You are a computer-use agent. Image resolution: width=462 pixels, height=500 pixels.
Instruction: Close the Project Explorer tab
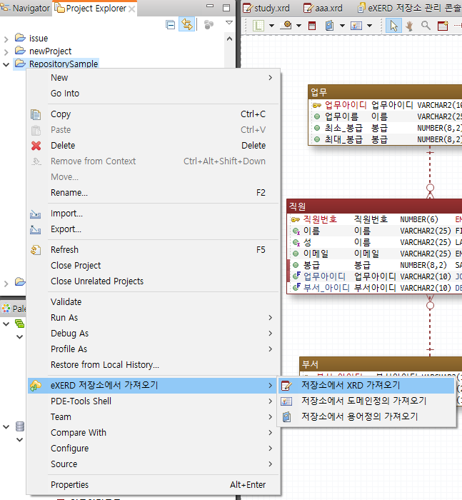[131, 9]
